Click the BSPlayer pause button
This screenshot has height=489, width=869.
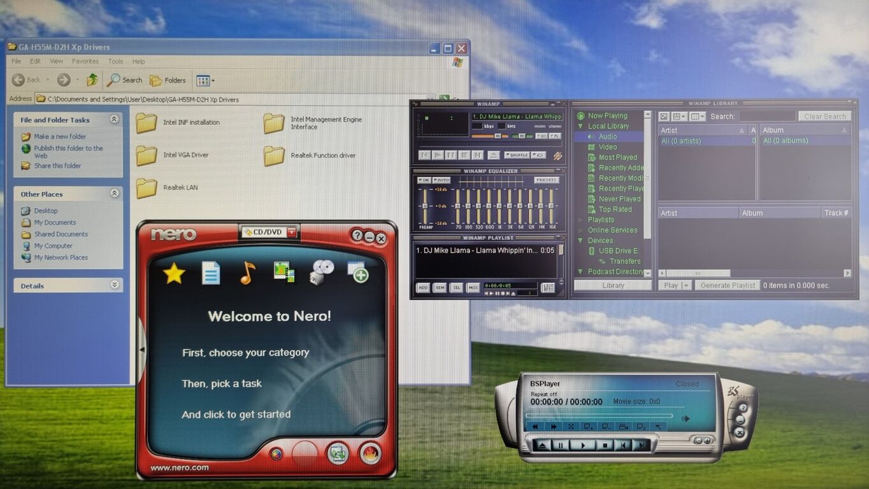click(561, 445)
